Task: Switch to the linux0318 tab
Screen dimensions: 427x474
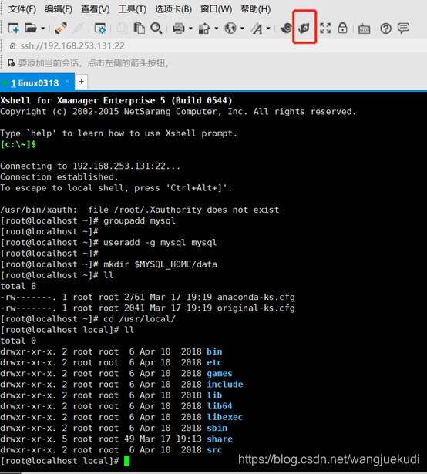Action: (x=35, y=82)
